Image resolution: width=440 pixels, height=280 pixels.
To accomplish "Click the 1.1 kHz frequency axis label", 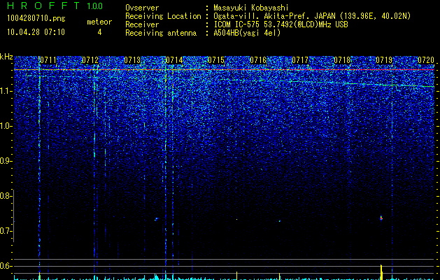I will pos(6,91).
